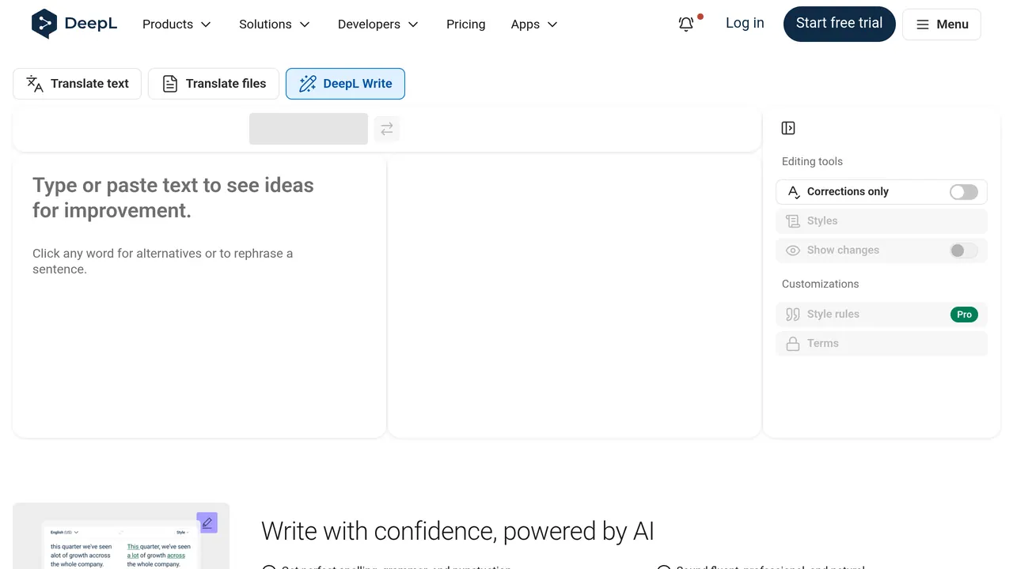The width and height of the screenshot is (1013, 569).
Task: Click the Style rules quote icon
Action: pos(793,315)
